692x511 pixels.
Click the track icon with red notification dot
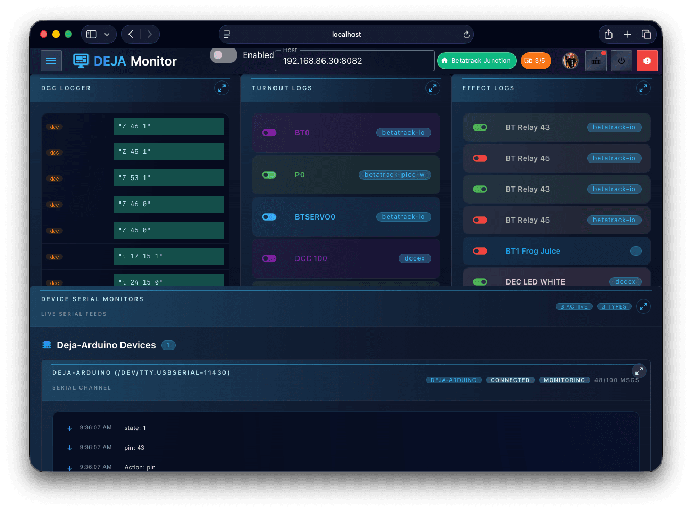click(x=596, y=60)
